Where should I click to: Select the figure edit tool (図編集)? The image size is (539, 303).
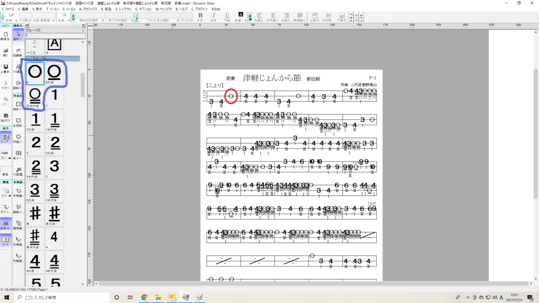pyautogui.click(x=18, y=53)
